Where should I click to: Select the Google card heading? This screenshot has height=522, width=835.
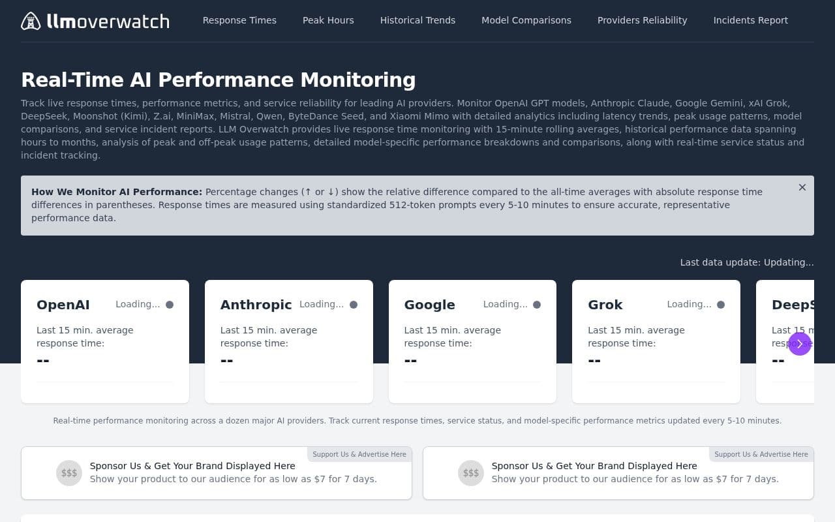pos(430,305)
